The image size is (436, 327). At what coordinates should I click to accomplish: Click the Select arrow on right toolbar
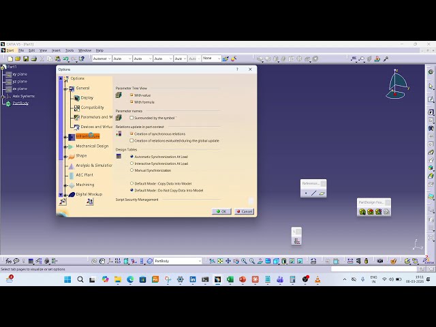(x=431, y=87)
